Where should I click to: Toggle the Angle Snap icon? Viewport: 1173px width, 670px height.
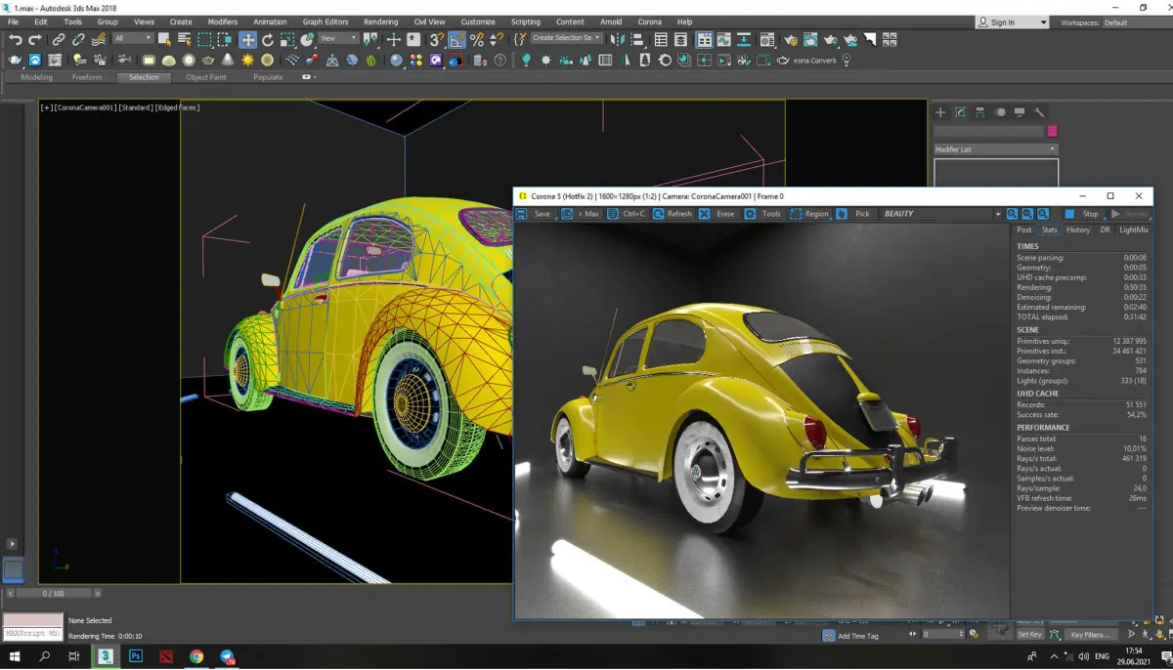pos(457,40)
